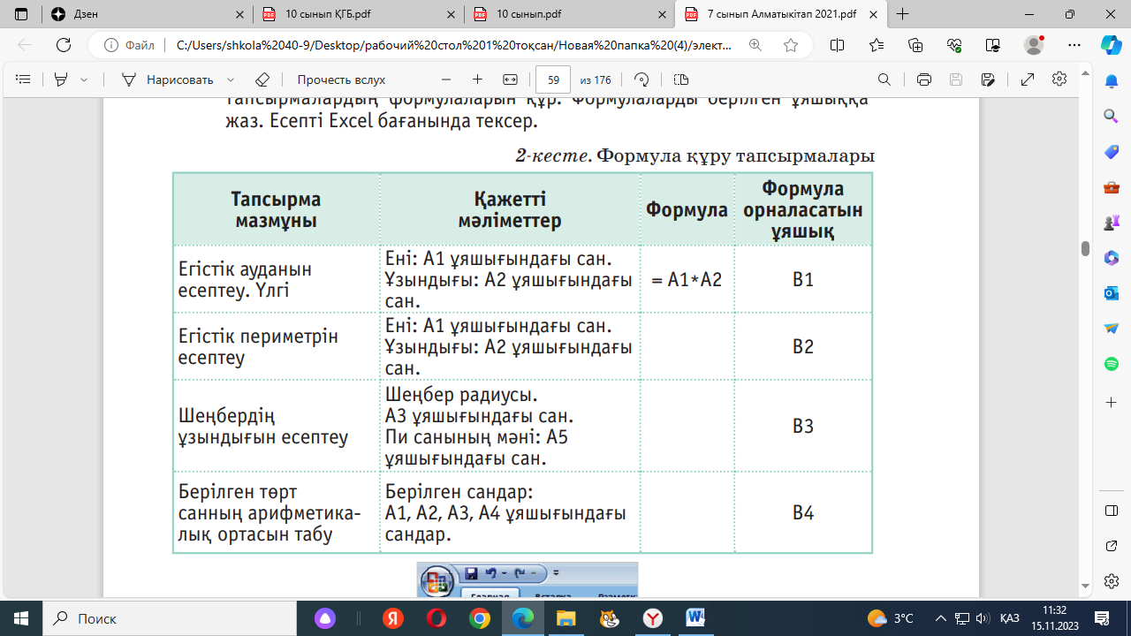The width and height of the screenshot is (1131, 636).
Task: Open Microsoft Word from the taskbar
Action: point(695,618)
